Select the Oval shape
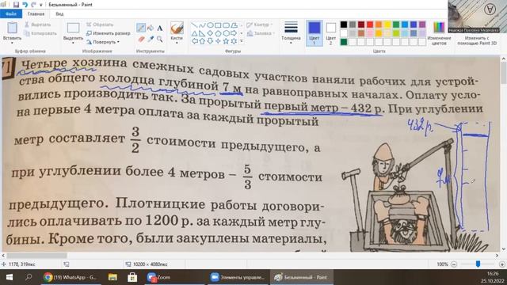 pyautogui.click(x=210, y=25)
